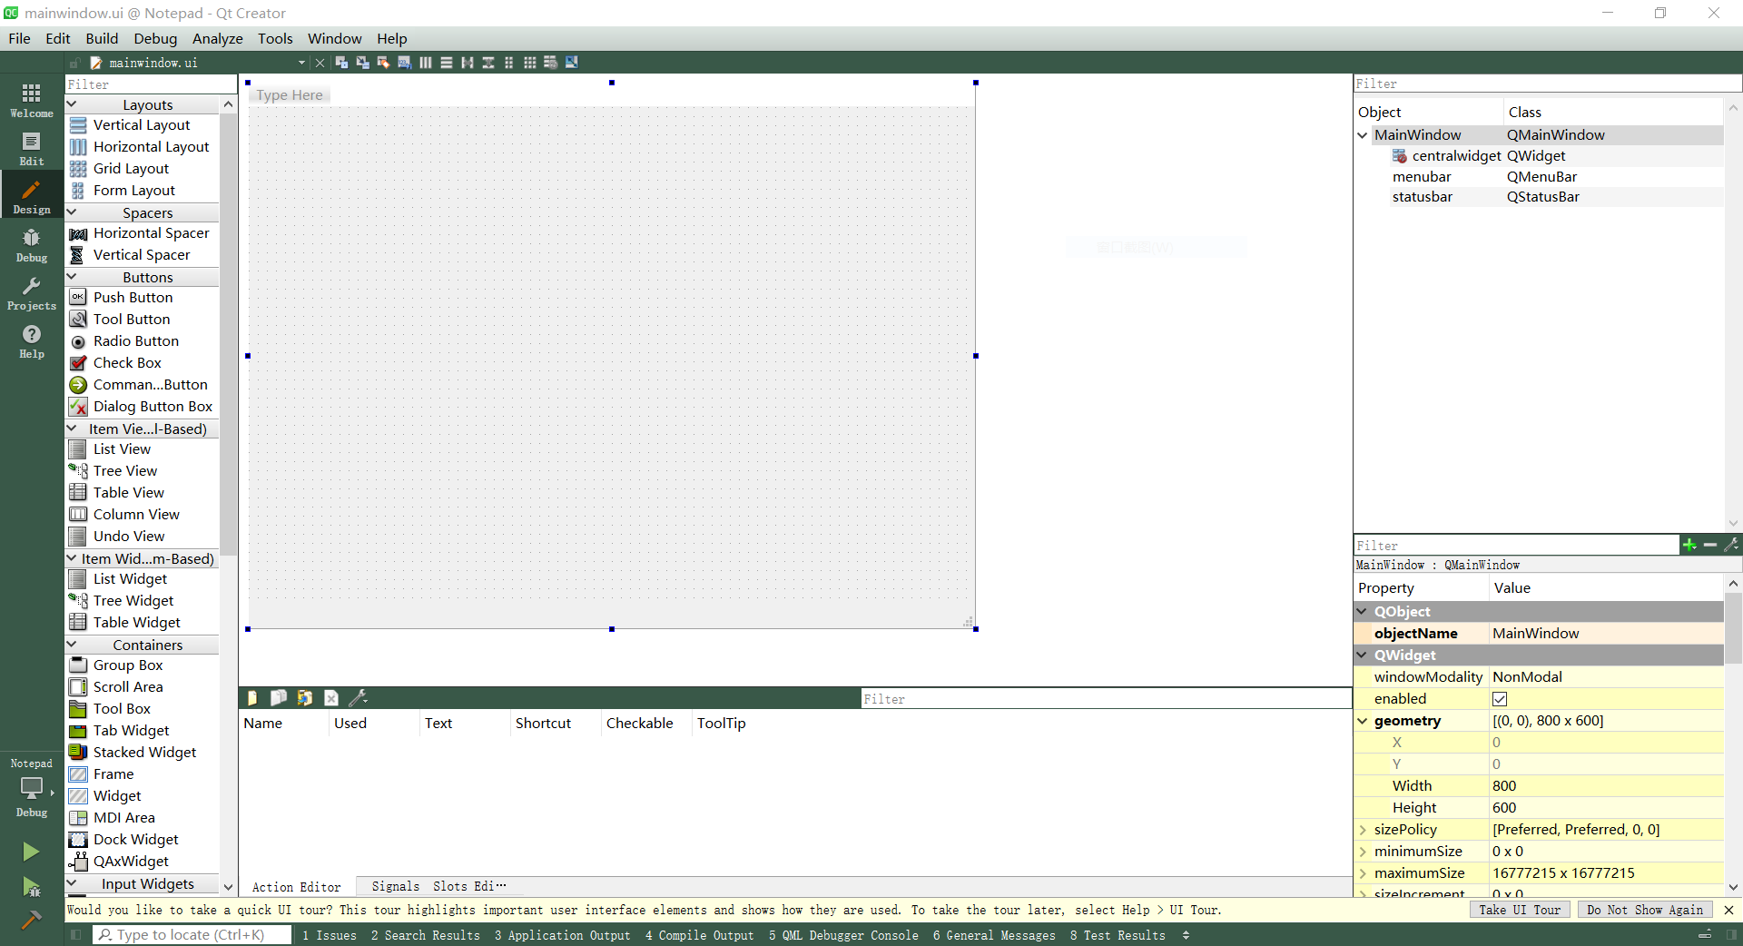Toggle the left sidebar visibility button

point(75,934)
